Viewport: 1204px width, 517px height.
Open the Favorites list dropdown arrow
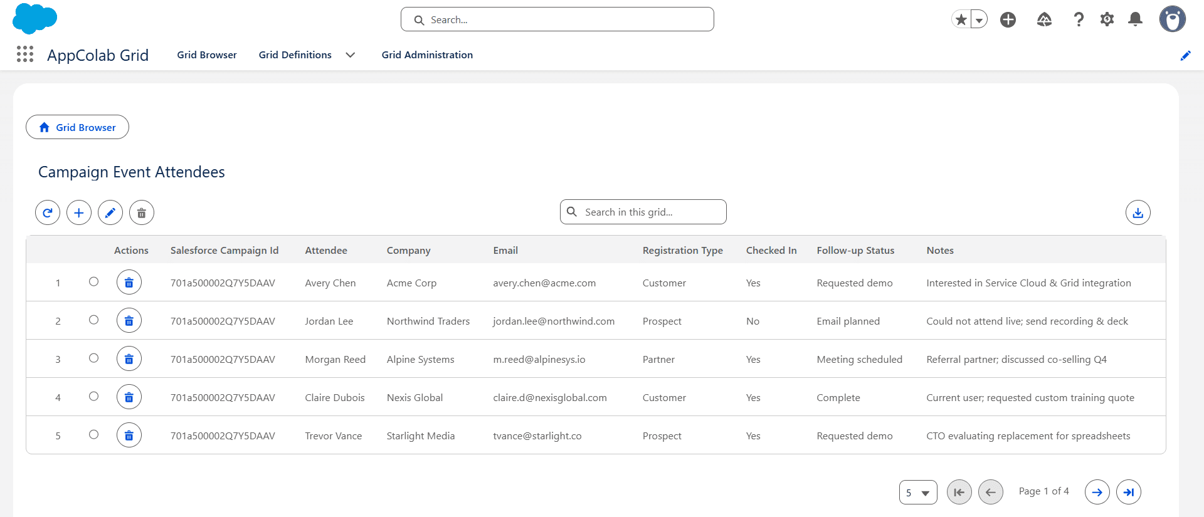[x=979, y=19]
